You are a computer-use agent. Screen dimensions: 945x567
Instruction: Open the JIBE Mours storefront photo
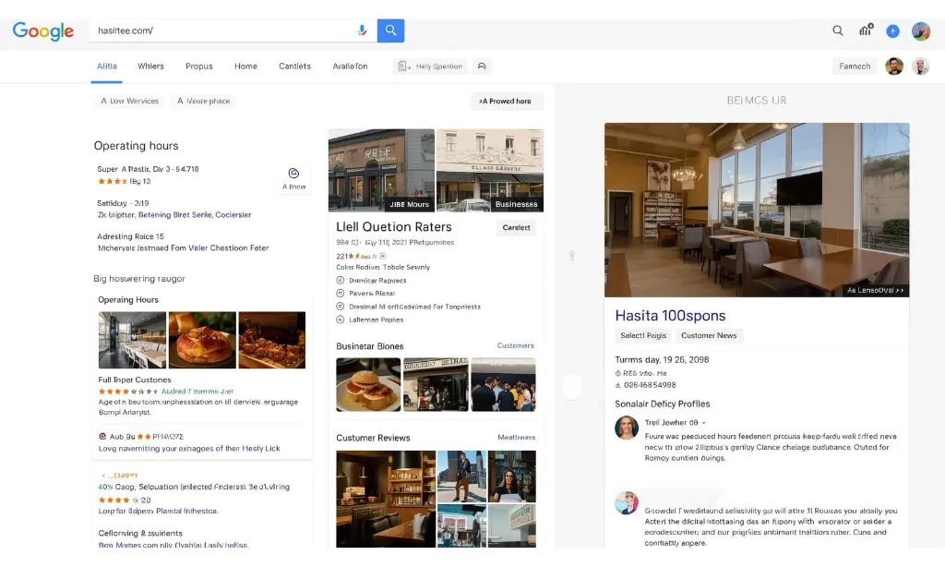(381, 170)
